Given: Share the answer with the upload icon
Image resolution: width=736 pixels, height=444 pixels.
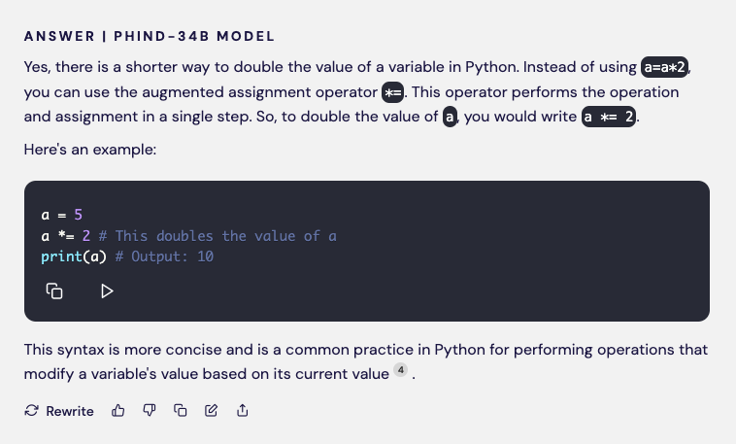Looking at the screenshot, I should click(x=242, y=411).
